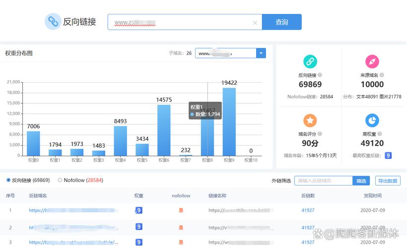
Task: Click the 域名年龄 15年5个月13天 text
Action: click(x=310, y=155)
